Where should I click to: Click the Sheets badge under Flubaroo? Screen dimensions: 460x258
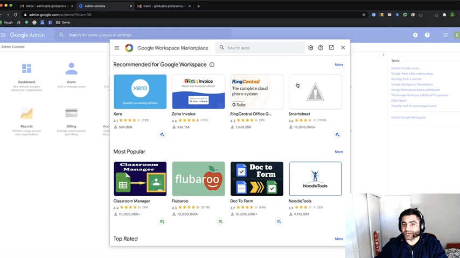(x=220, y=221)
